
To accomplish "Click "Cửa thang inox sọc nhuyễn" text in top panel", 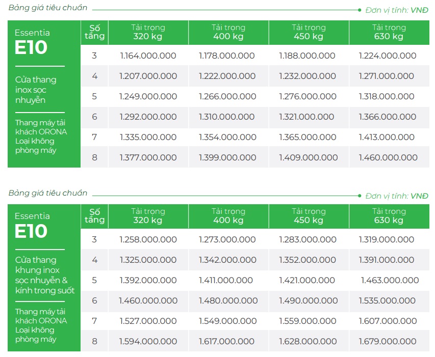I will pos(36,90).
